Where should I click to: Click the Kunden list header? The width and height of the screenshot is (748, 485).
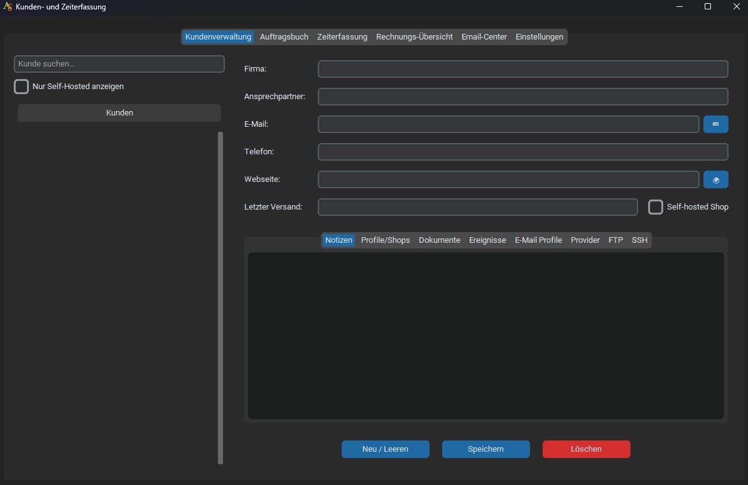click(x=119, y=113)
